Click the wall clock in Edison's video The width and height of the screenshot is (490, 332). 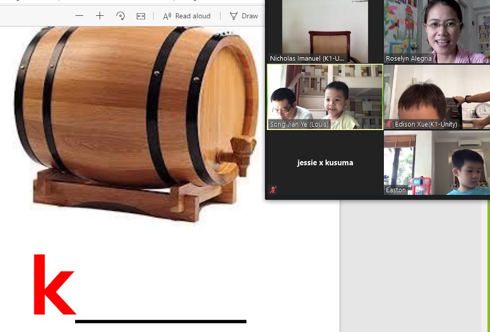[x=482, y=110]
